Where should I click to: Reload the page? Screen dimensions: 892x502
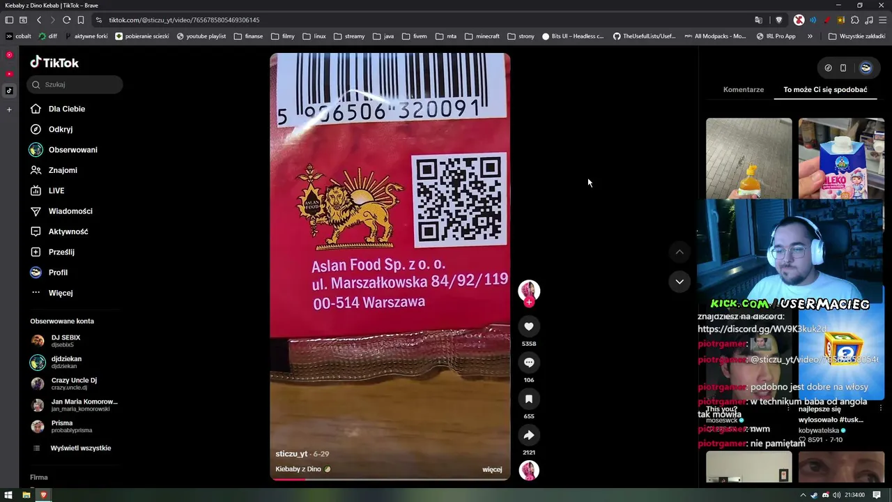pyautogui.click(x=66, y=20)
